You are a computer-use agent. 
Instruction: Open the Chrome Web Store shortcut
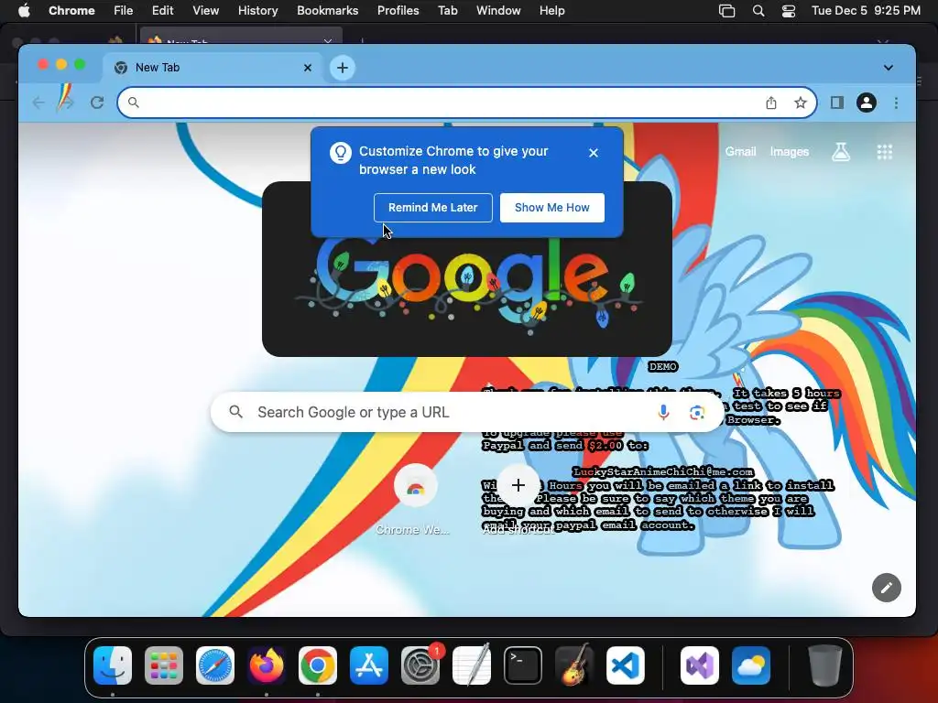(x=415, y=501)
